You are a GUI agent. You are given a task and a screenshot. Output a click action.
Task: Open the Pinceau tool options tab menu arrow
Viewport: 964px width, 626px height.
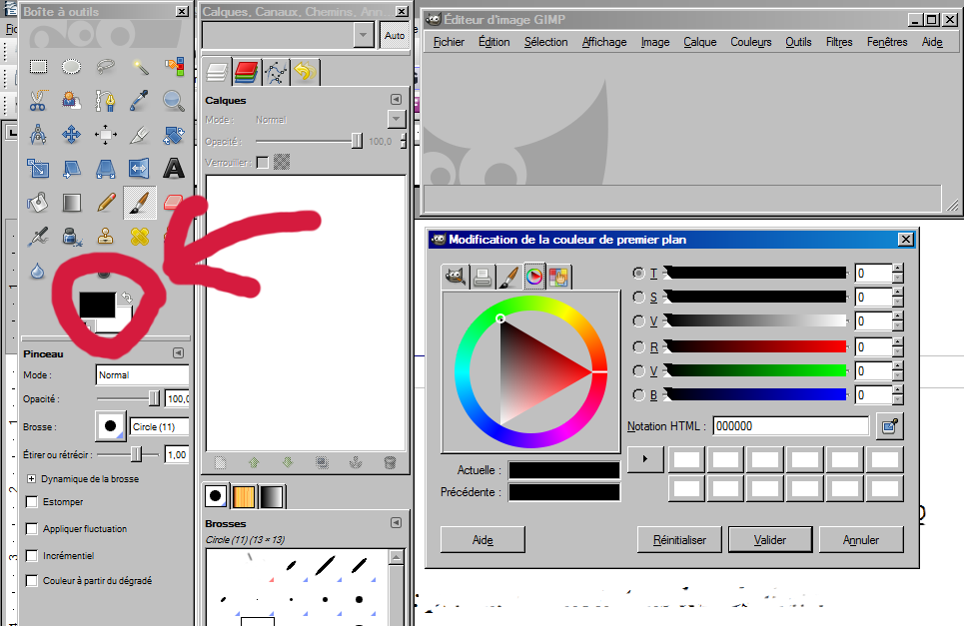pos(178,353)
